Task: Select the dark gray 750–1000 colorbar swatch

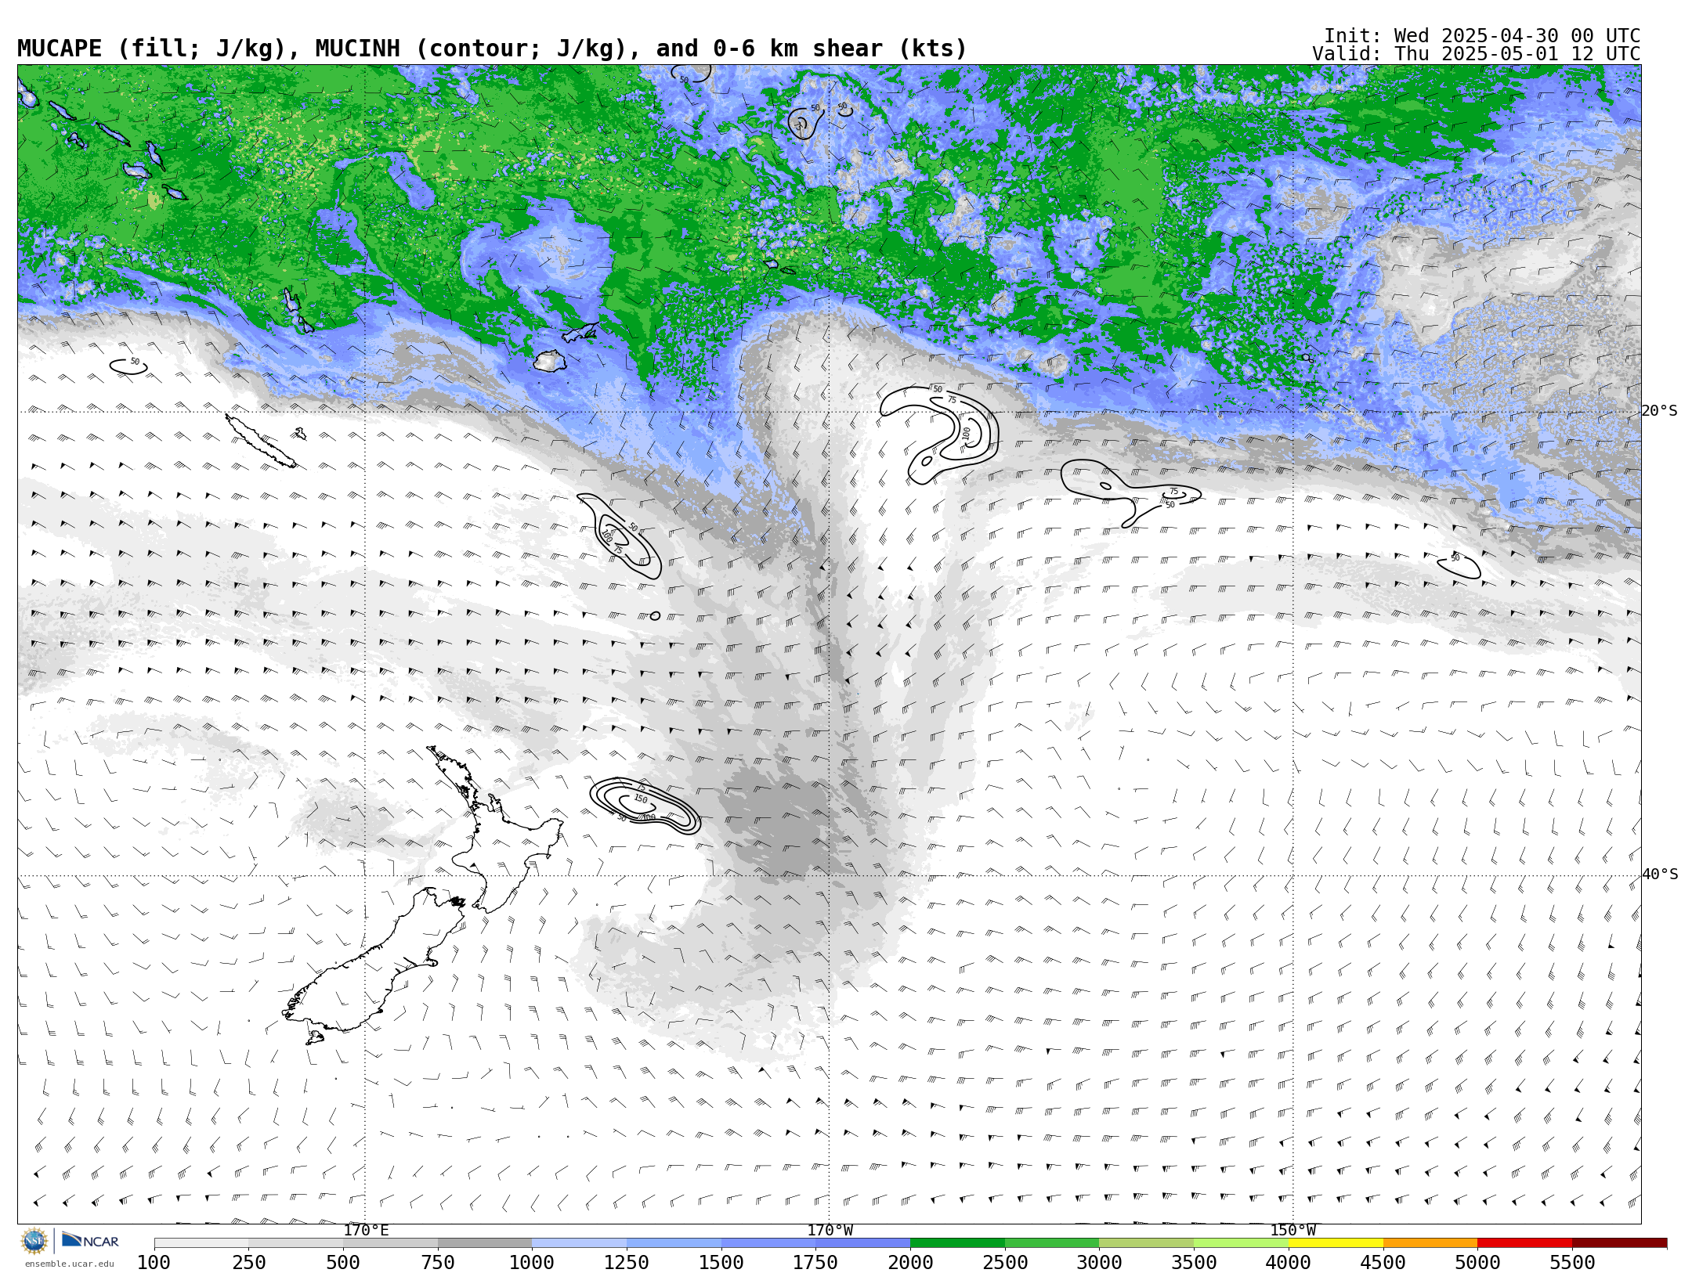Action: [485, 1243]
